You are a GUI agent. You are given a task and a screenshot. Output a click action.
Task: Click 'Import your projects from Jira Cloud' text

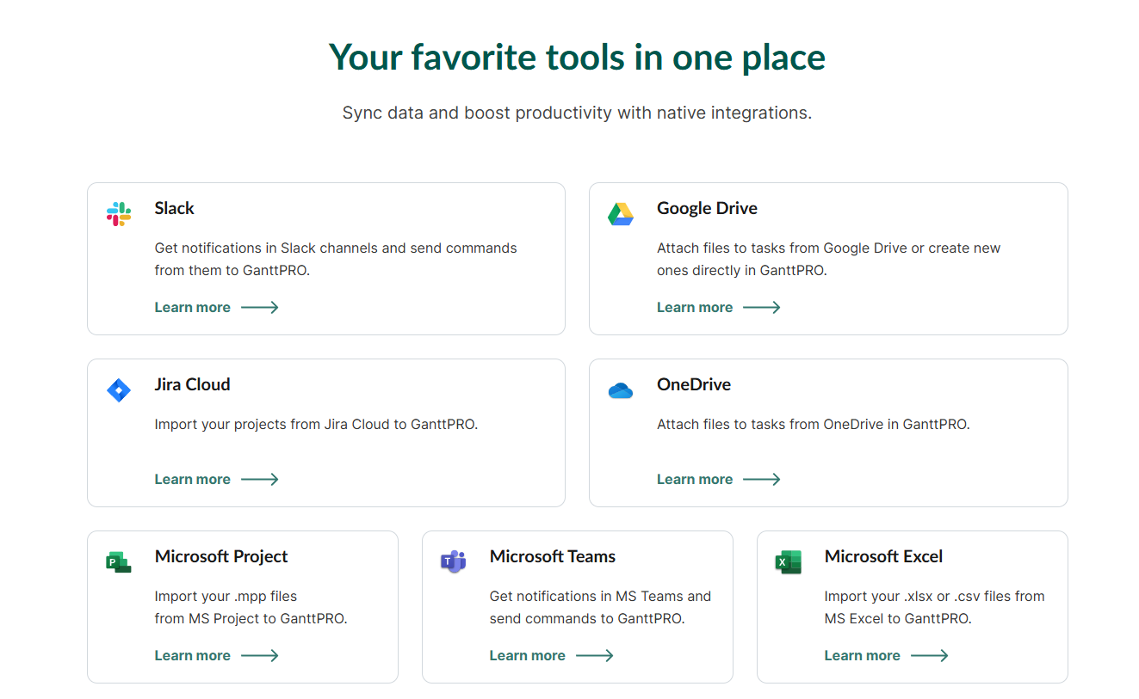(316, 424)
